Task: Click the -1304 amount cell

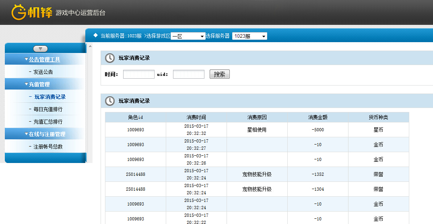Action: point(318,189)
